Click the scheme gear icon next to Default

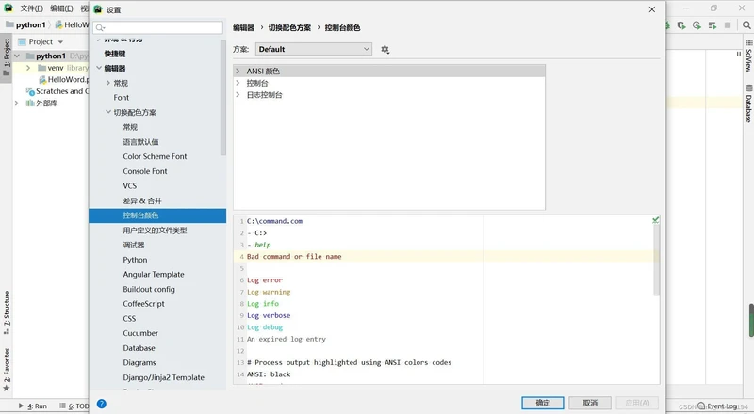pyautogui.click(x=385, y=50)
